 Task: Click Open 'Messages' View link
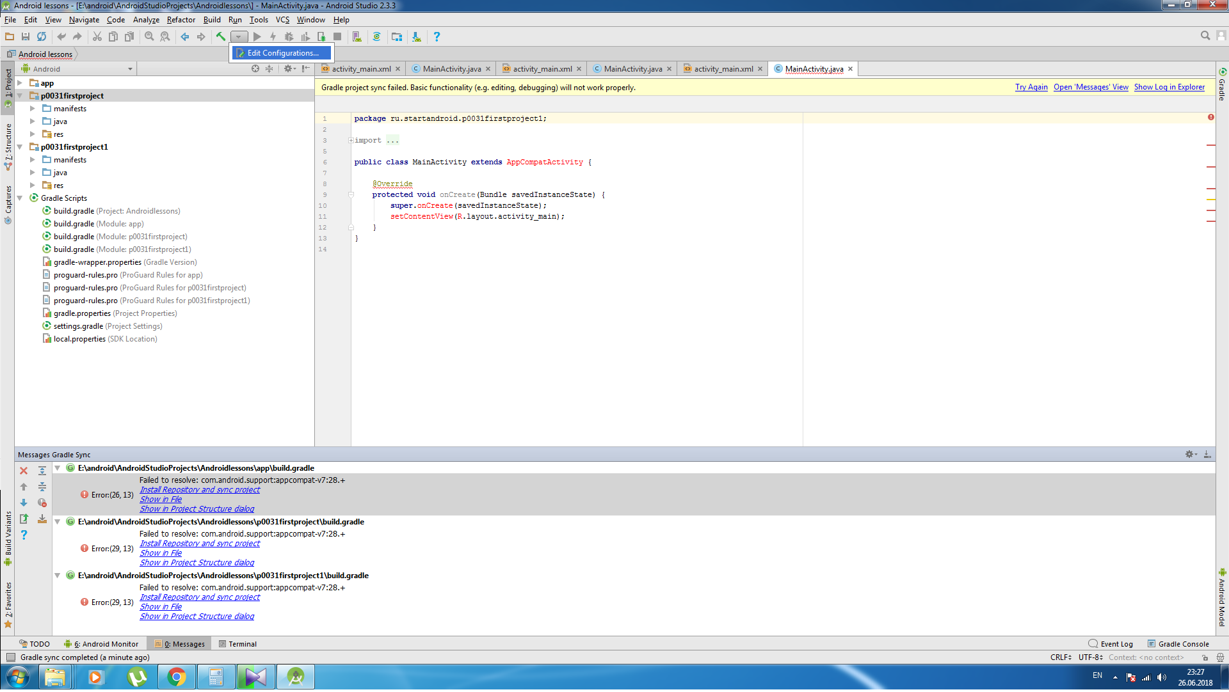(1091, 88)
